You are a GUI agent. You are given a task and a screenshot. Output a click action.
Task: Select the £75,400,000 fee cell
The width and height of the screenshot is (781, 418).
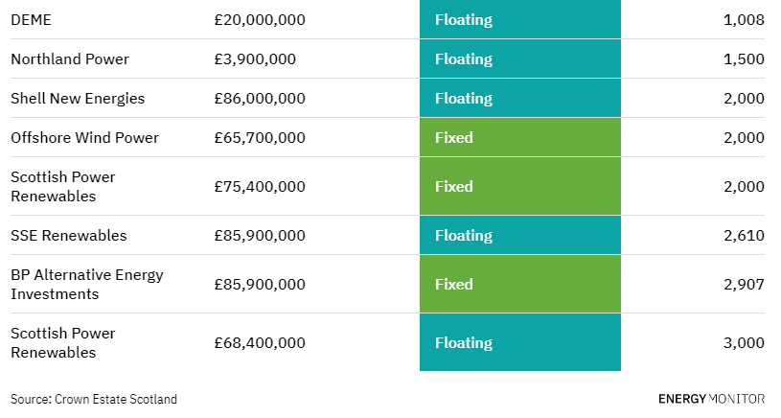tap(260, 187)
